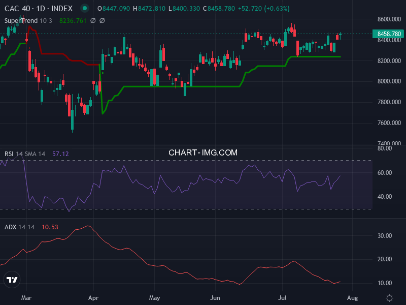Click the RSI 80.00 axis label
Image resolution: width=406 pixels, height=305 pixels.
pos(385,148)
